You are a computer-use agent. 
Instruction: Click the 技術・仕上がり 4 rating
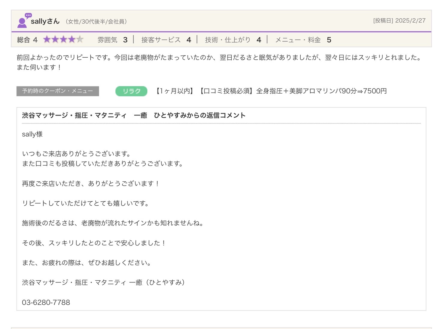click(233, 40)
